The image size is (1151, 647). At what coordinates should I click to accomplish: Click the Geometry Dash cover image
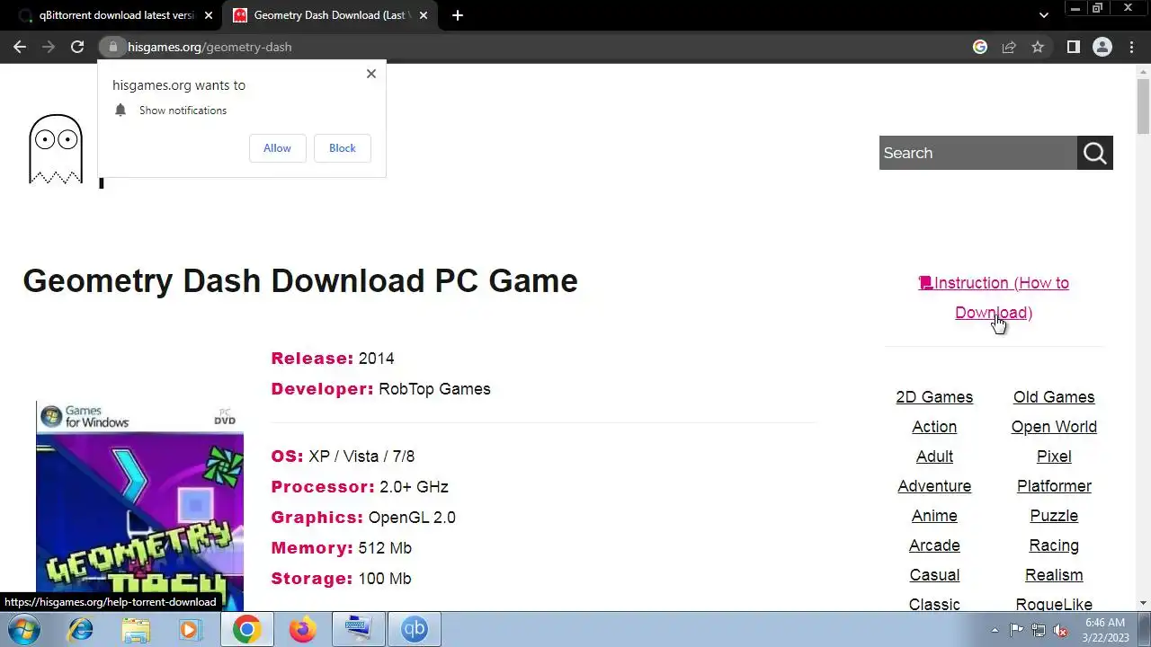[139, 506]
